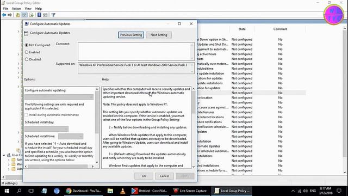Open the File Explorer taskbar icon
The width and height of the screenshot is (348, 196).
[110, 191]
